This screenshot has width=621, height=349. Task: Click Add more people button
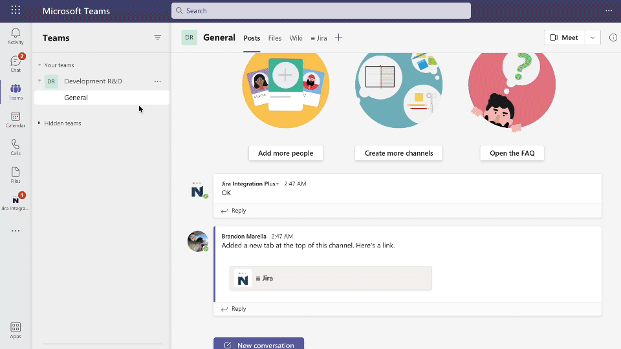(x=285, y=153)
